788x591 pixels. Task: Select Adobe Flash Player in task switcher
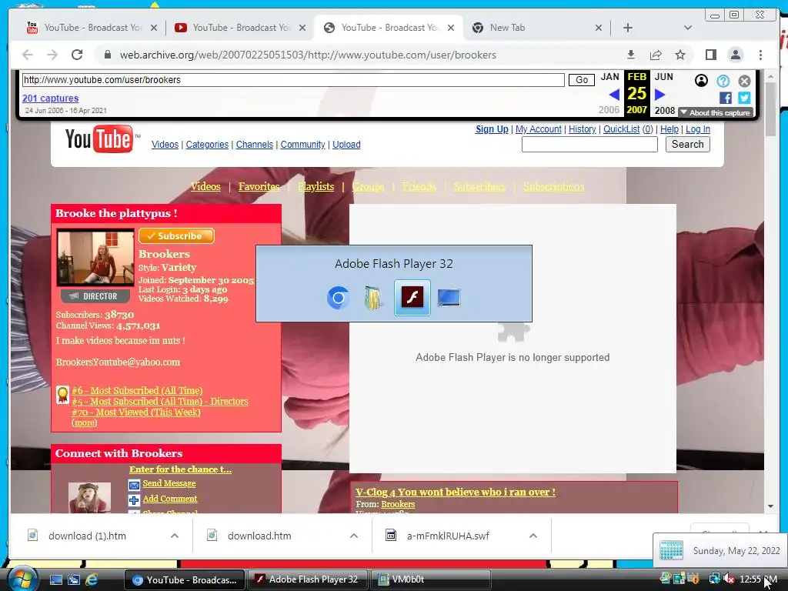pyautogui.click(x=412, y=298)
